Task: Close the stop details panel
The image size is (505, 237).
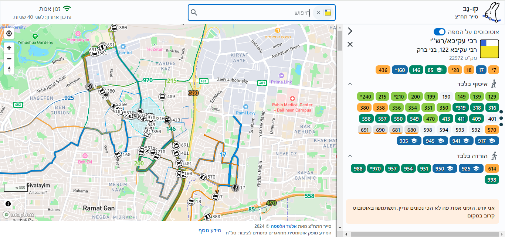Action: pyautogui.click(x=350, y=45)
